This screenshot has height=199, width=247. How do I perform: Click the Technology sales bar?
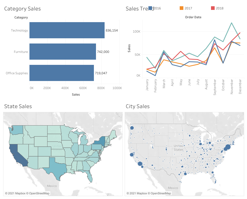click(67, 30)
